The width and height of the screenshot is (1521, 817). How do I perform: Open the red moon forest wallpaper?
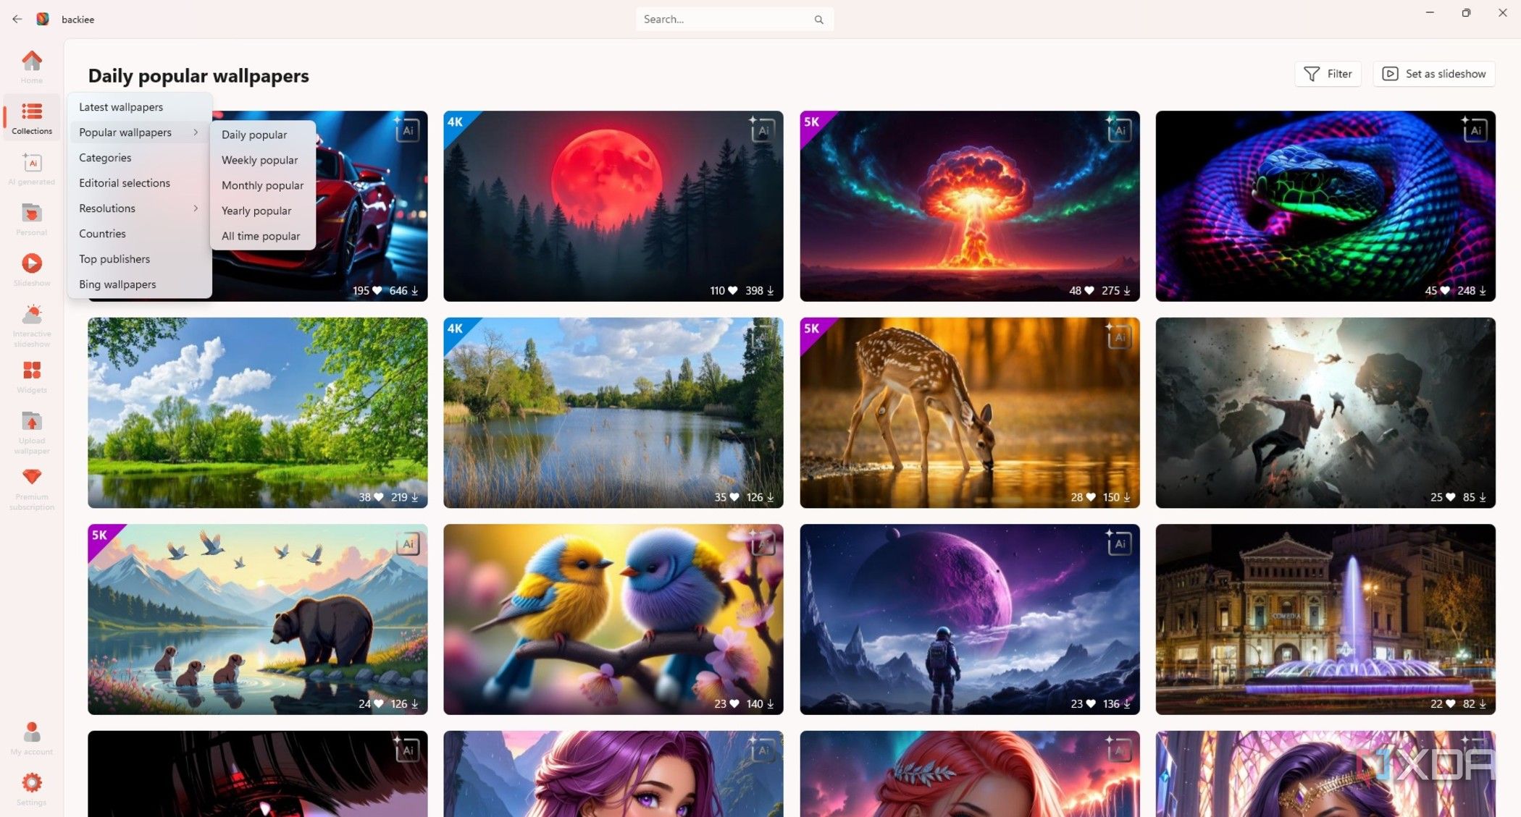(x=613, y=206)
